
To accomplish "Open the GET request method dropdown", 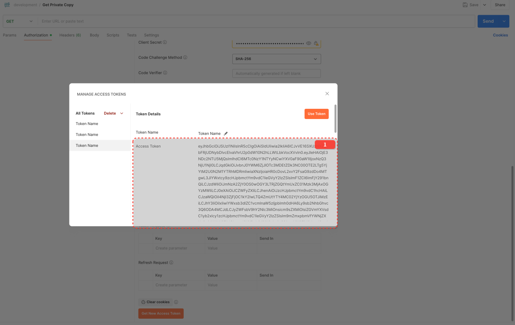I will point(19,21).
